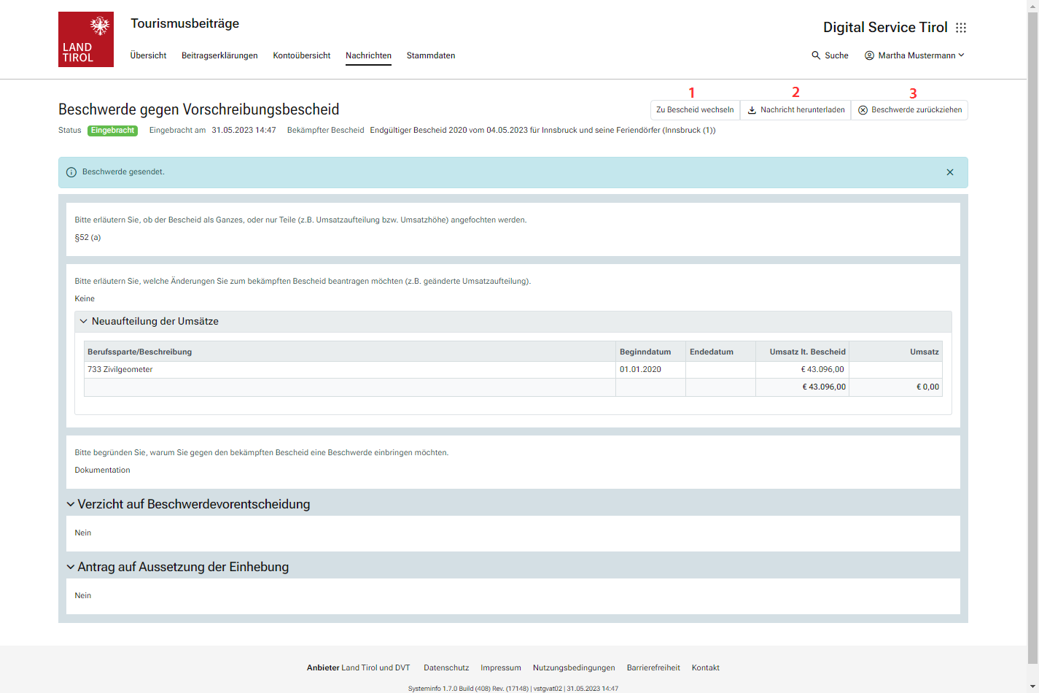Click the search magnifier icon

point(816,55)
